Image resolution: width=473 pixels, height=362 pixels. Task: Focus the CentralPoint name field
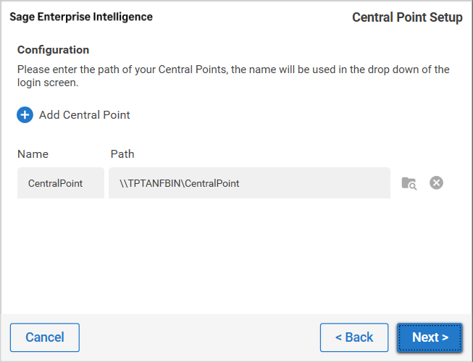click(61, 183)
